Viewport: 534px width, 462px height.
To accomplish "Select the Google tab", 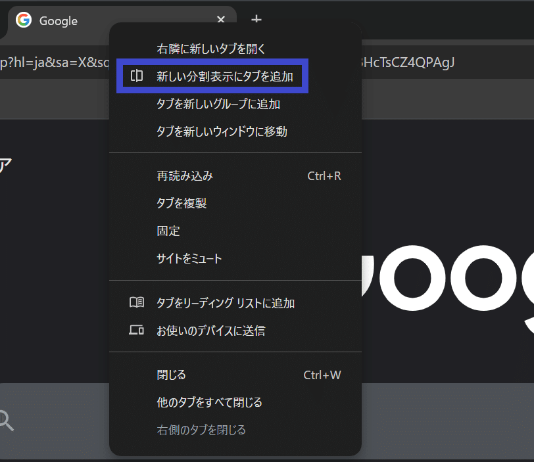I will 59,20.
